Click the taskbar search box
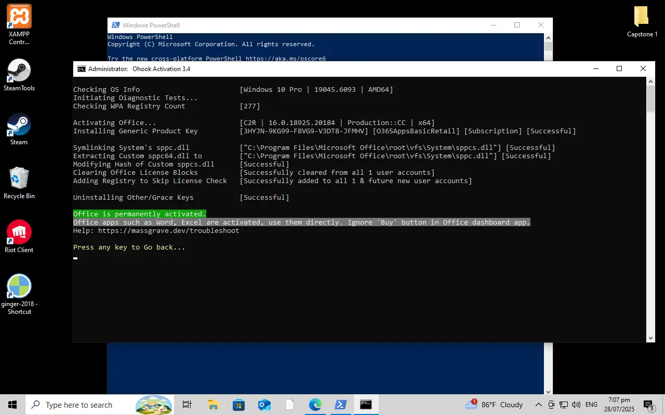The width and height of the screenshot is (665, 415). click(x=100, y=405)
